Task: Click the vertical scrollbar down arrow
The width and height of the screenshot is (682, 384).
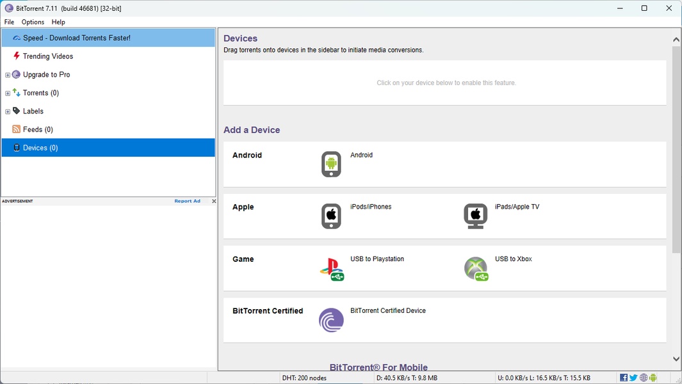Action: coord(676,359)
